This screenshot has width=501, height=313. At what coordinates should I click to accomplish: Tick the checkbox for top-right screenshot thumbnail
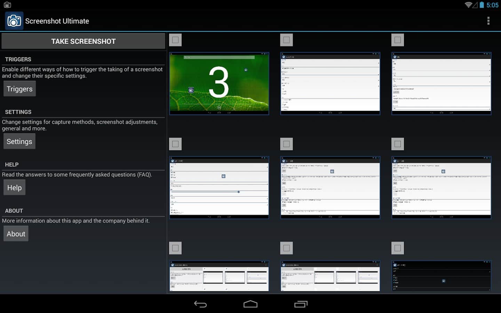pyautogui.click(x=398, y=40)
